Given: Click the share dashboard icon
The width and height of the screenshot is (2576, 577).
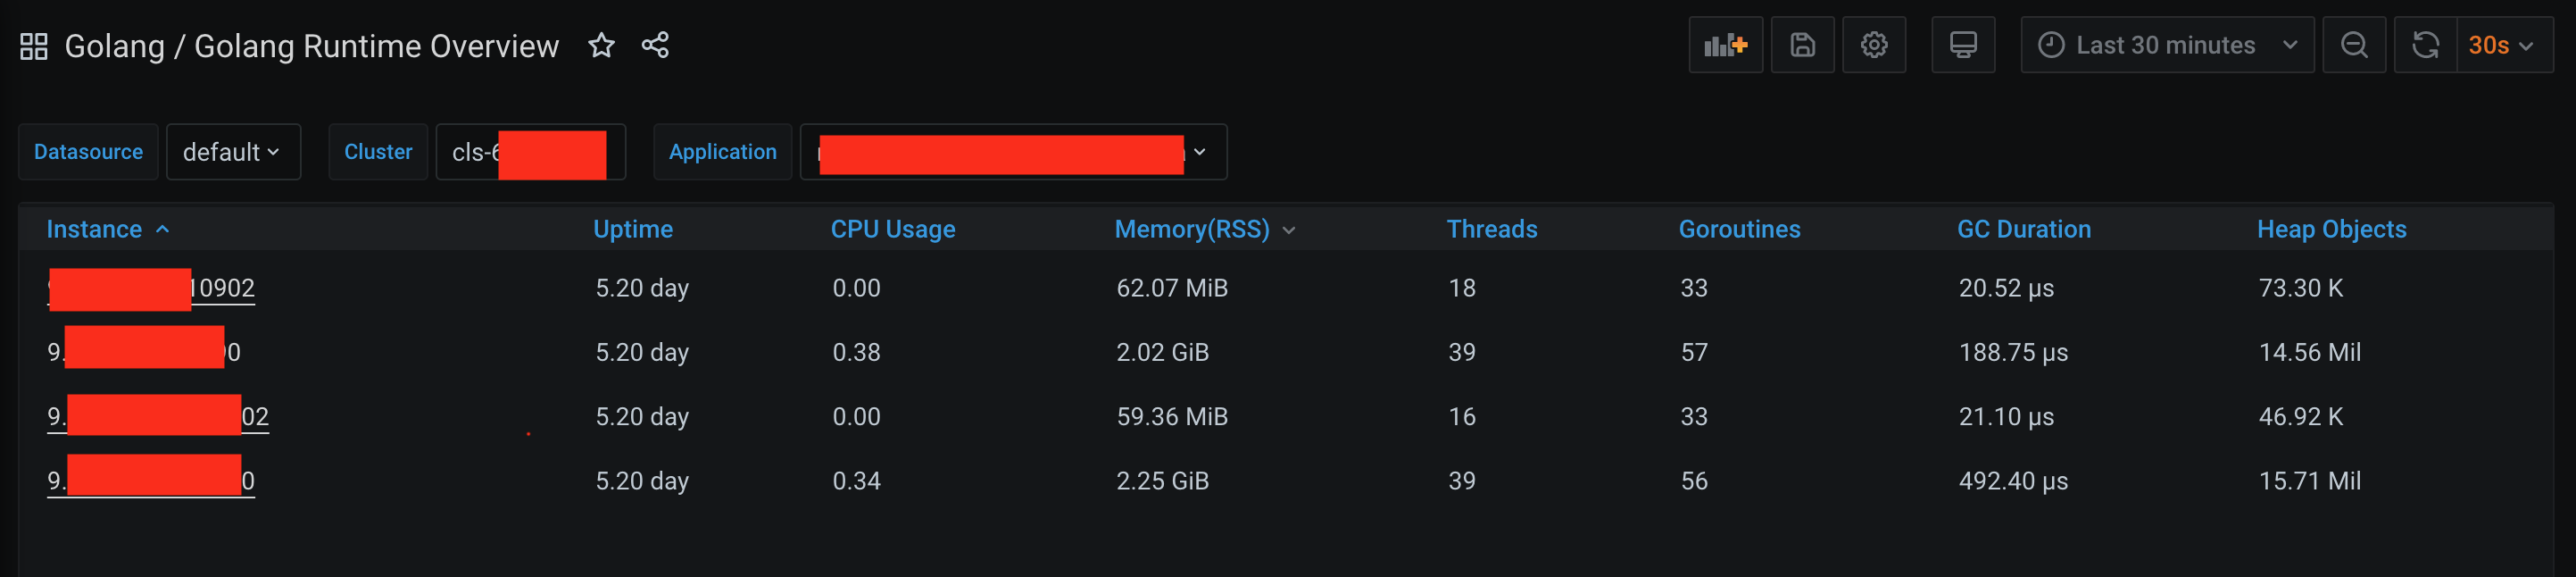Looking at the screenshot, I should (x=655, y=45).
